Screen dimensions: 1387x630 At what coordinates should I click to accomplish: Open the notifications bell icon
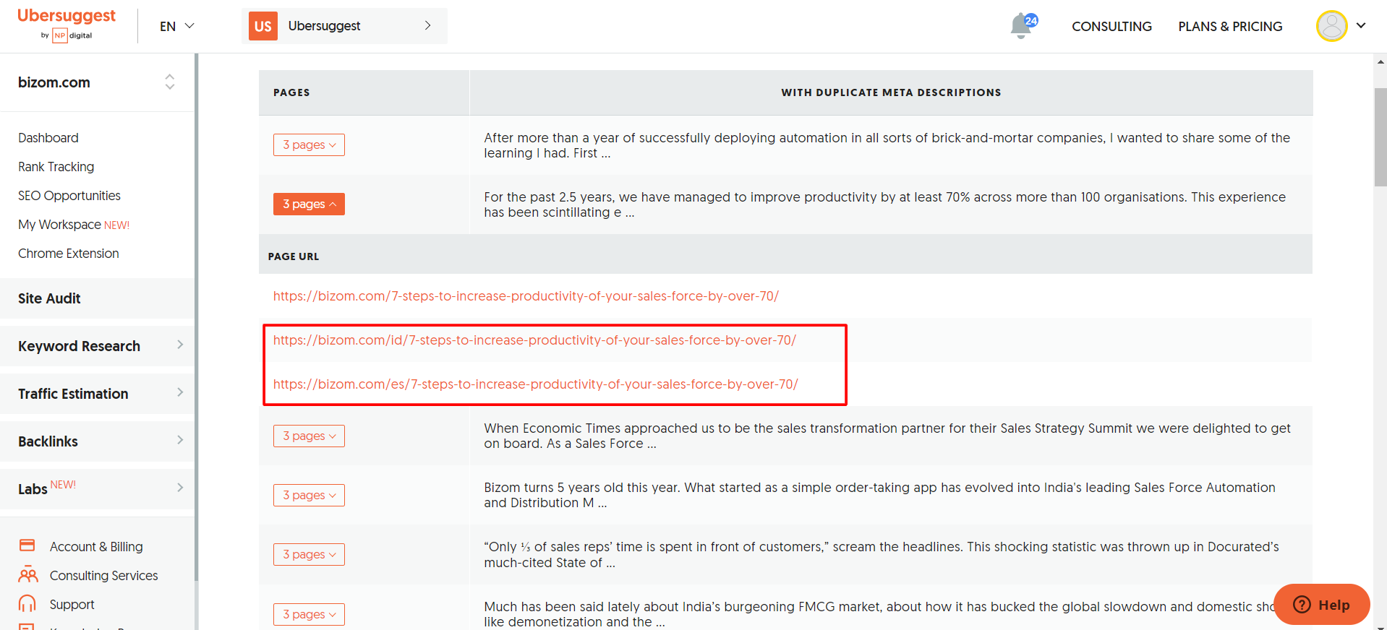point(1022,26)
